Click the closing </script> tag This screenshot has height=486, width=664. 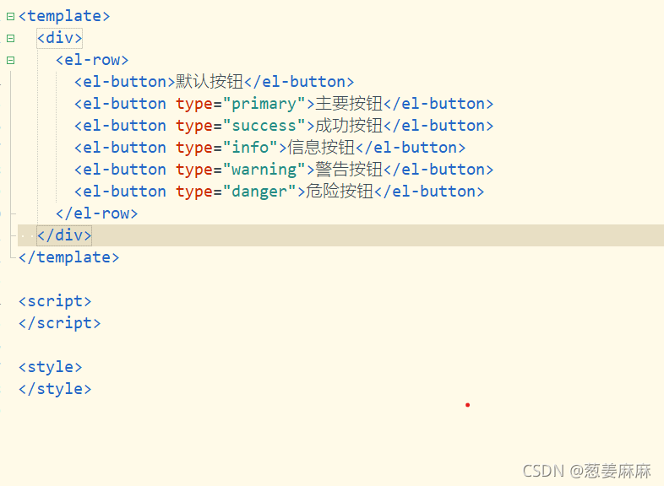tap(60, 323)
